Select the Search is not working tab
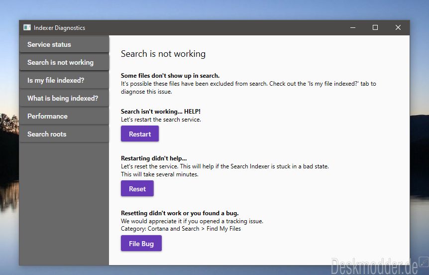This screenshot has height=275, width=429. coord(64,62)
